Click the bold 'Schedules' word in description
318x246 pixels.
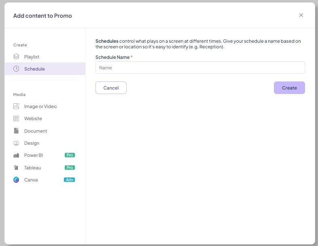(107, 41)
